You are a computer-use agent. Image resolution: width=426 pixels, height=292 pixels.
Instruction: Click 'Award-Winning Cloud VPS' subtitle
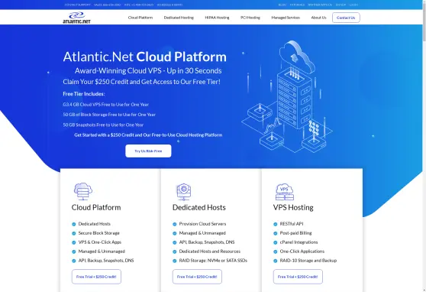coord(148,71)
